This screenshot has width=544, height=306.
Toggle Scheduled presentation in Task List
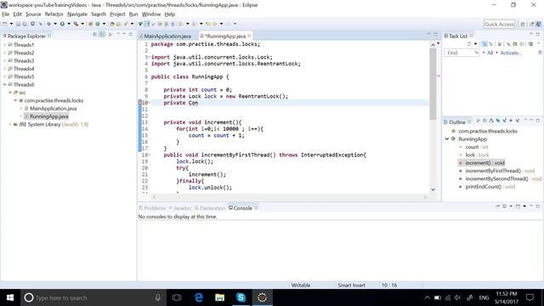(x=491, y=44)
